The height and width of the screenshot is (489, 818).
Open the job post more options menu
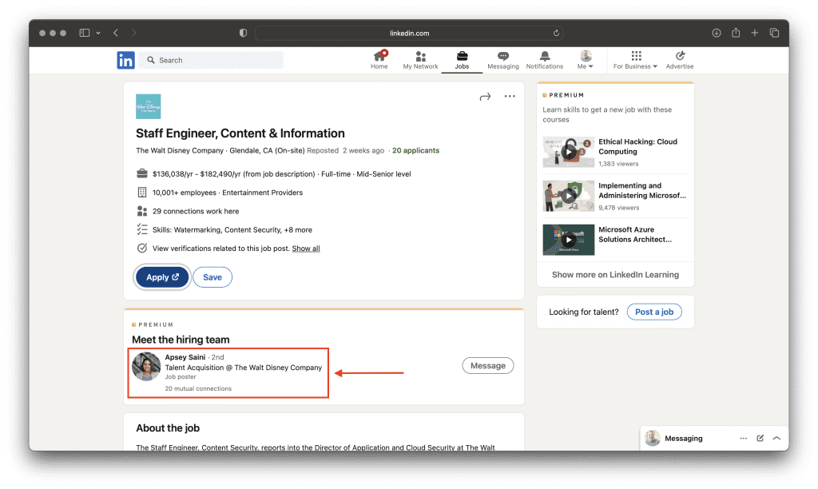pos(510,96)
